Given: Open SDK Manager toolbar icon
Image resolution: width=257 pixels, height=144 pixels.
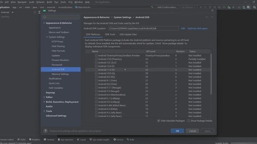Looking at the screenshot, I should (249, 7).
